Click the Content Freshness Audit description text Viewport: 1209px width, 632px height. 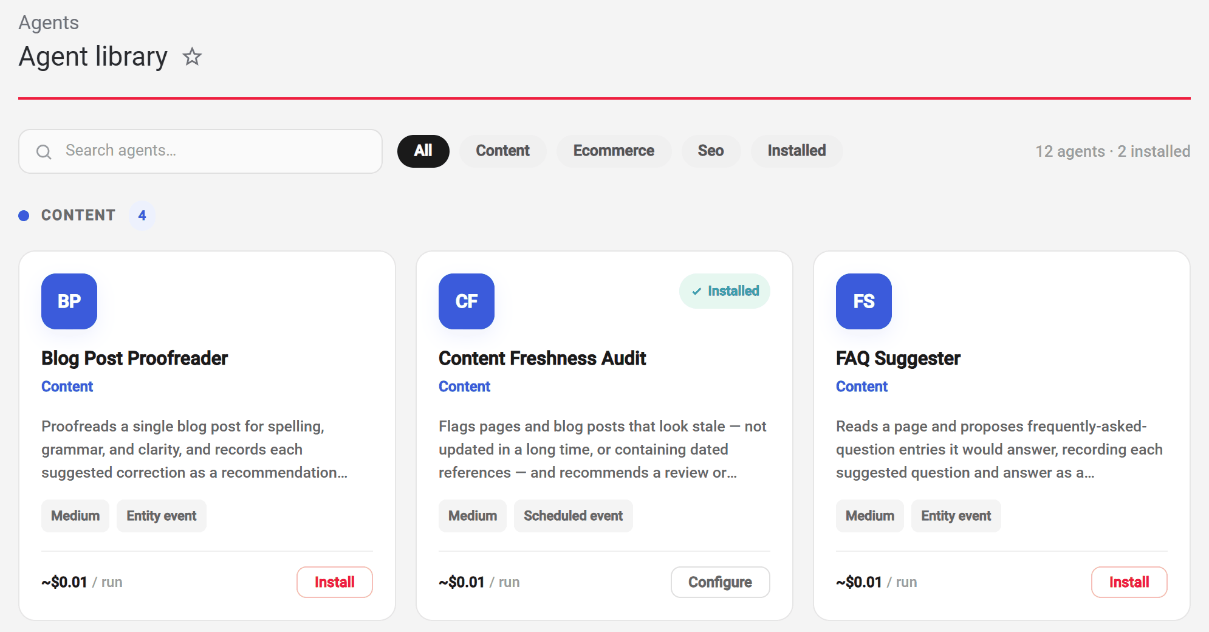[x=603, y=450]
